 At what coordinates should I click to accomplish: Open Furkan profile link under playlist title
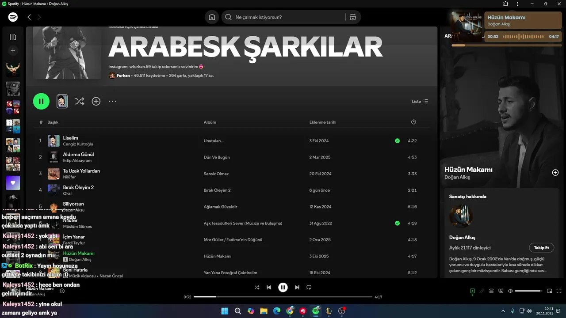(x=123, y=76)
